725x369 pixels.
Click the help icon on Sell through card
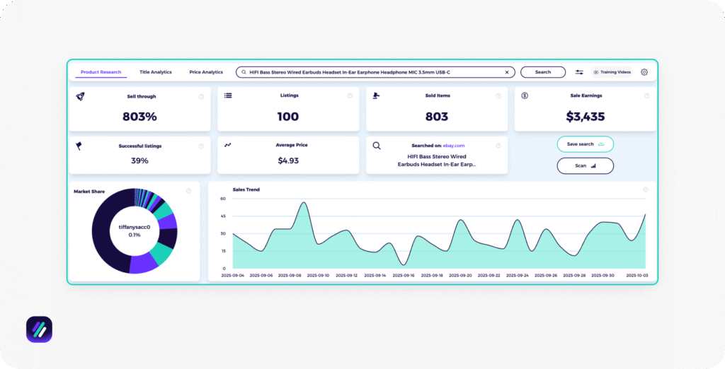pyautogui.click(x=201, y=96)
